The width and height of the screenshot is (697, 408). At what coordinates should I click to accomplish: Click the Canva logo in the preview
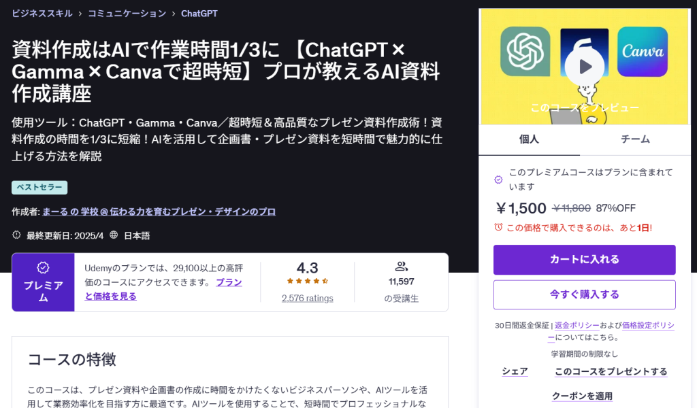(643, 51)
